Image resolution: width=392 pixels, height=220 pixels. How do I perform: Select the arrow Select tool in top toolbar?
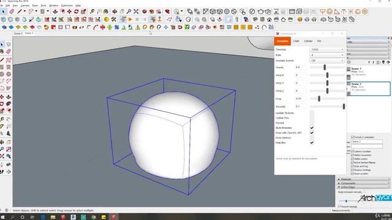coord(3,12)
